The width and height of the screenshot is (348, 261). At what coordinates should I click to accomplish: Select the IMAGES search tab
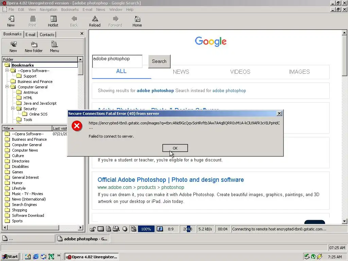click(x=299, y=72)
